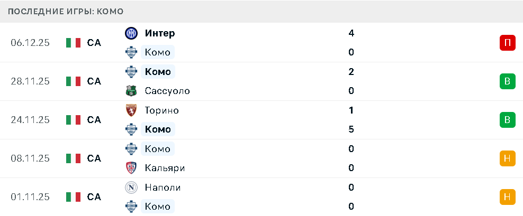The height and width of the screenshot is (216, 523).
Task: Click the Torino club crest
Action: click(131, 110)
